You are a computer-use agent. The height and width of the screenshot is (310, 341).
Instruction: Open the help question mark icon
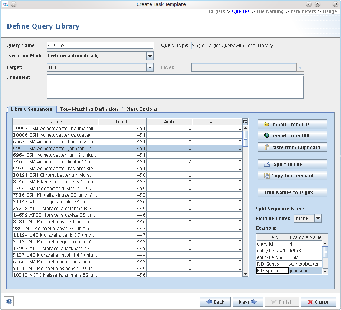coord(9,301)
